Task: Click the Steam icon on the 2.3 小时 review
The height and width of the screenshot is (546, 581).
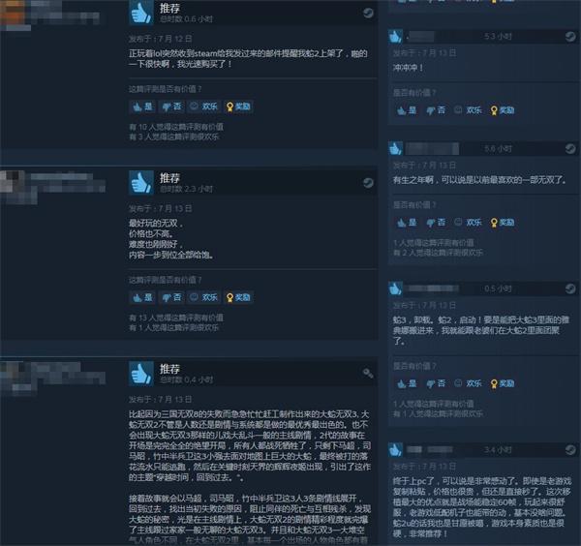Action: [368, 183]
